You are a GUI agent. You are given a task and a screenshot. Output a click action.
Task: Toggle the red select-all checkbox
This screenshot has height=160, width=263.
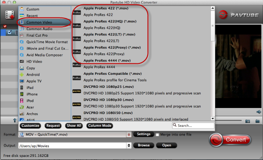point(5,26)
